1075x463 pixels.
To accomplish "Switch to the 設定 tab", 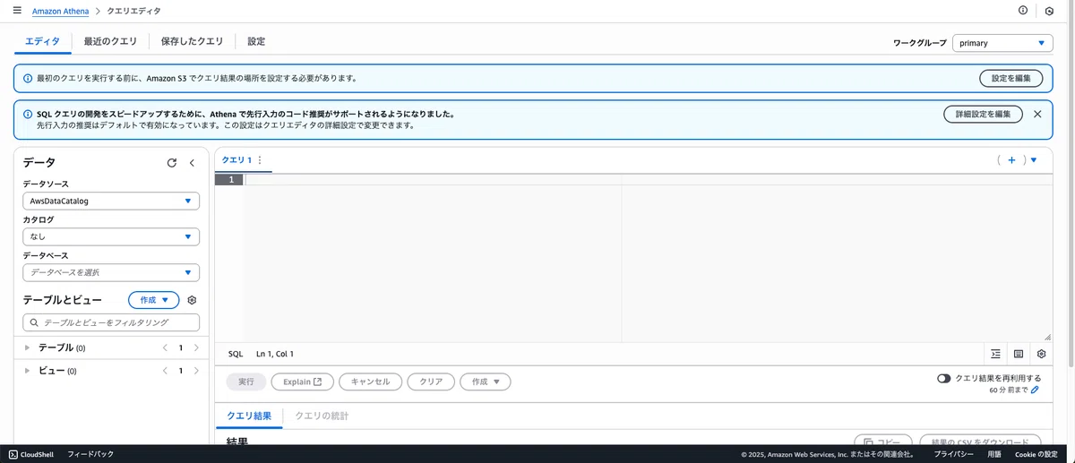I will [x=256, y=41].
